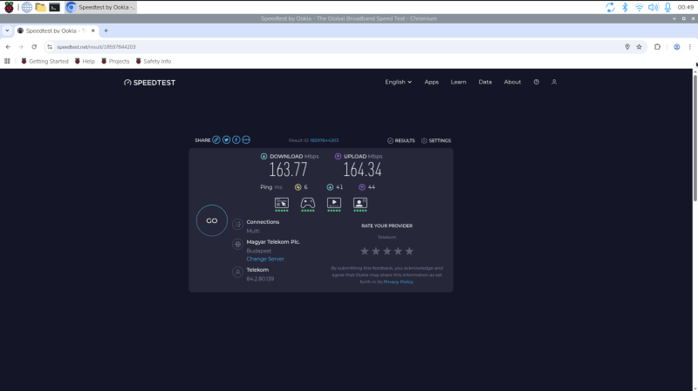The width and height of the screenshot is (698, 391).
Task: Go back to the previous page
Action: click(8, 47)
